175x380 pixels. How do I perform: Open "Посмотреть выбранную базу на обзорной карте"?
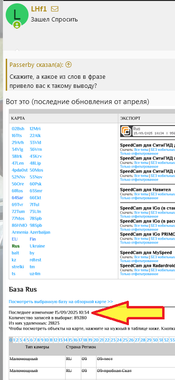click(x=61, y=302)
